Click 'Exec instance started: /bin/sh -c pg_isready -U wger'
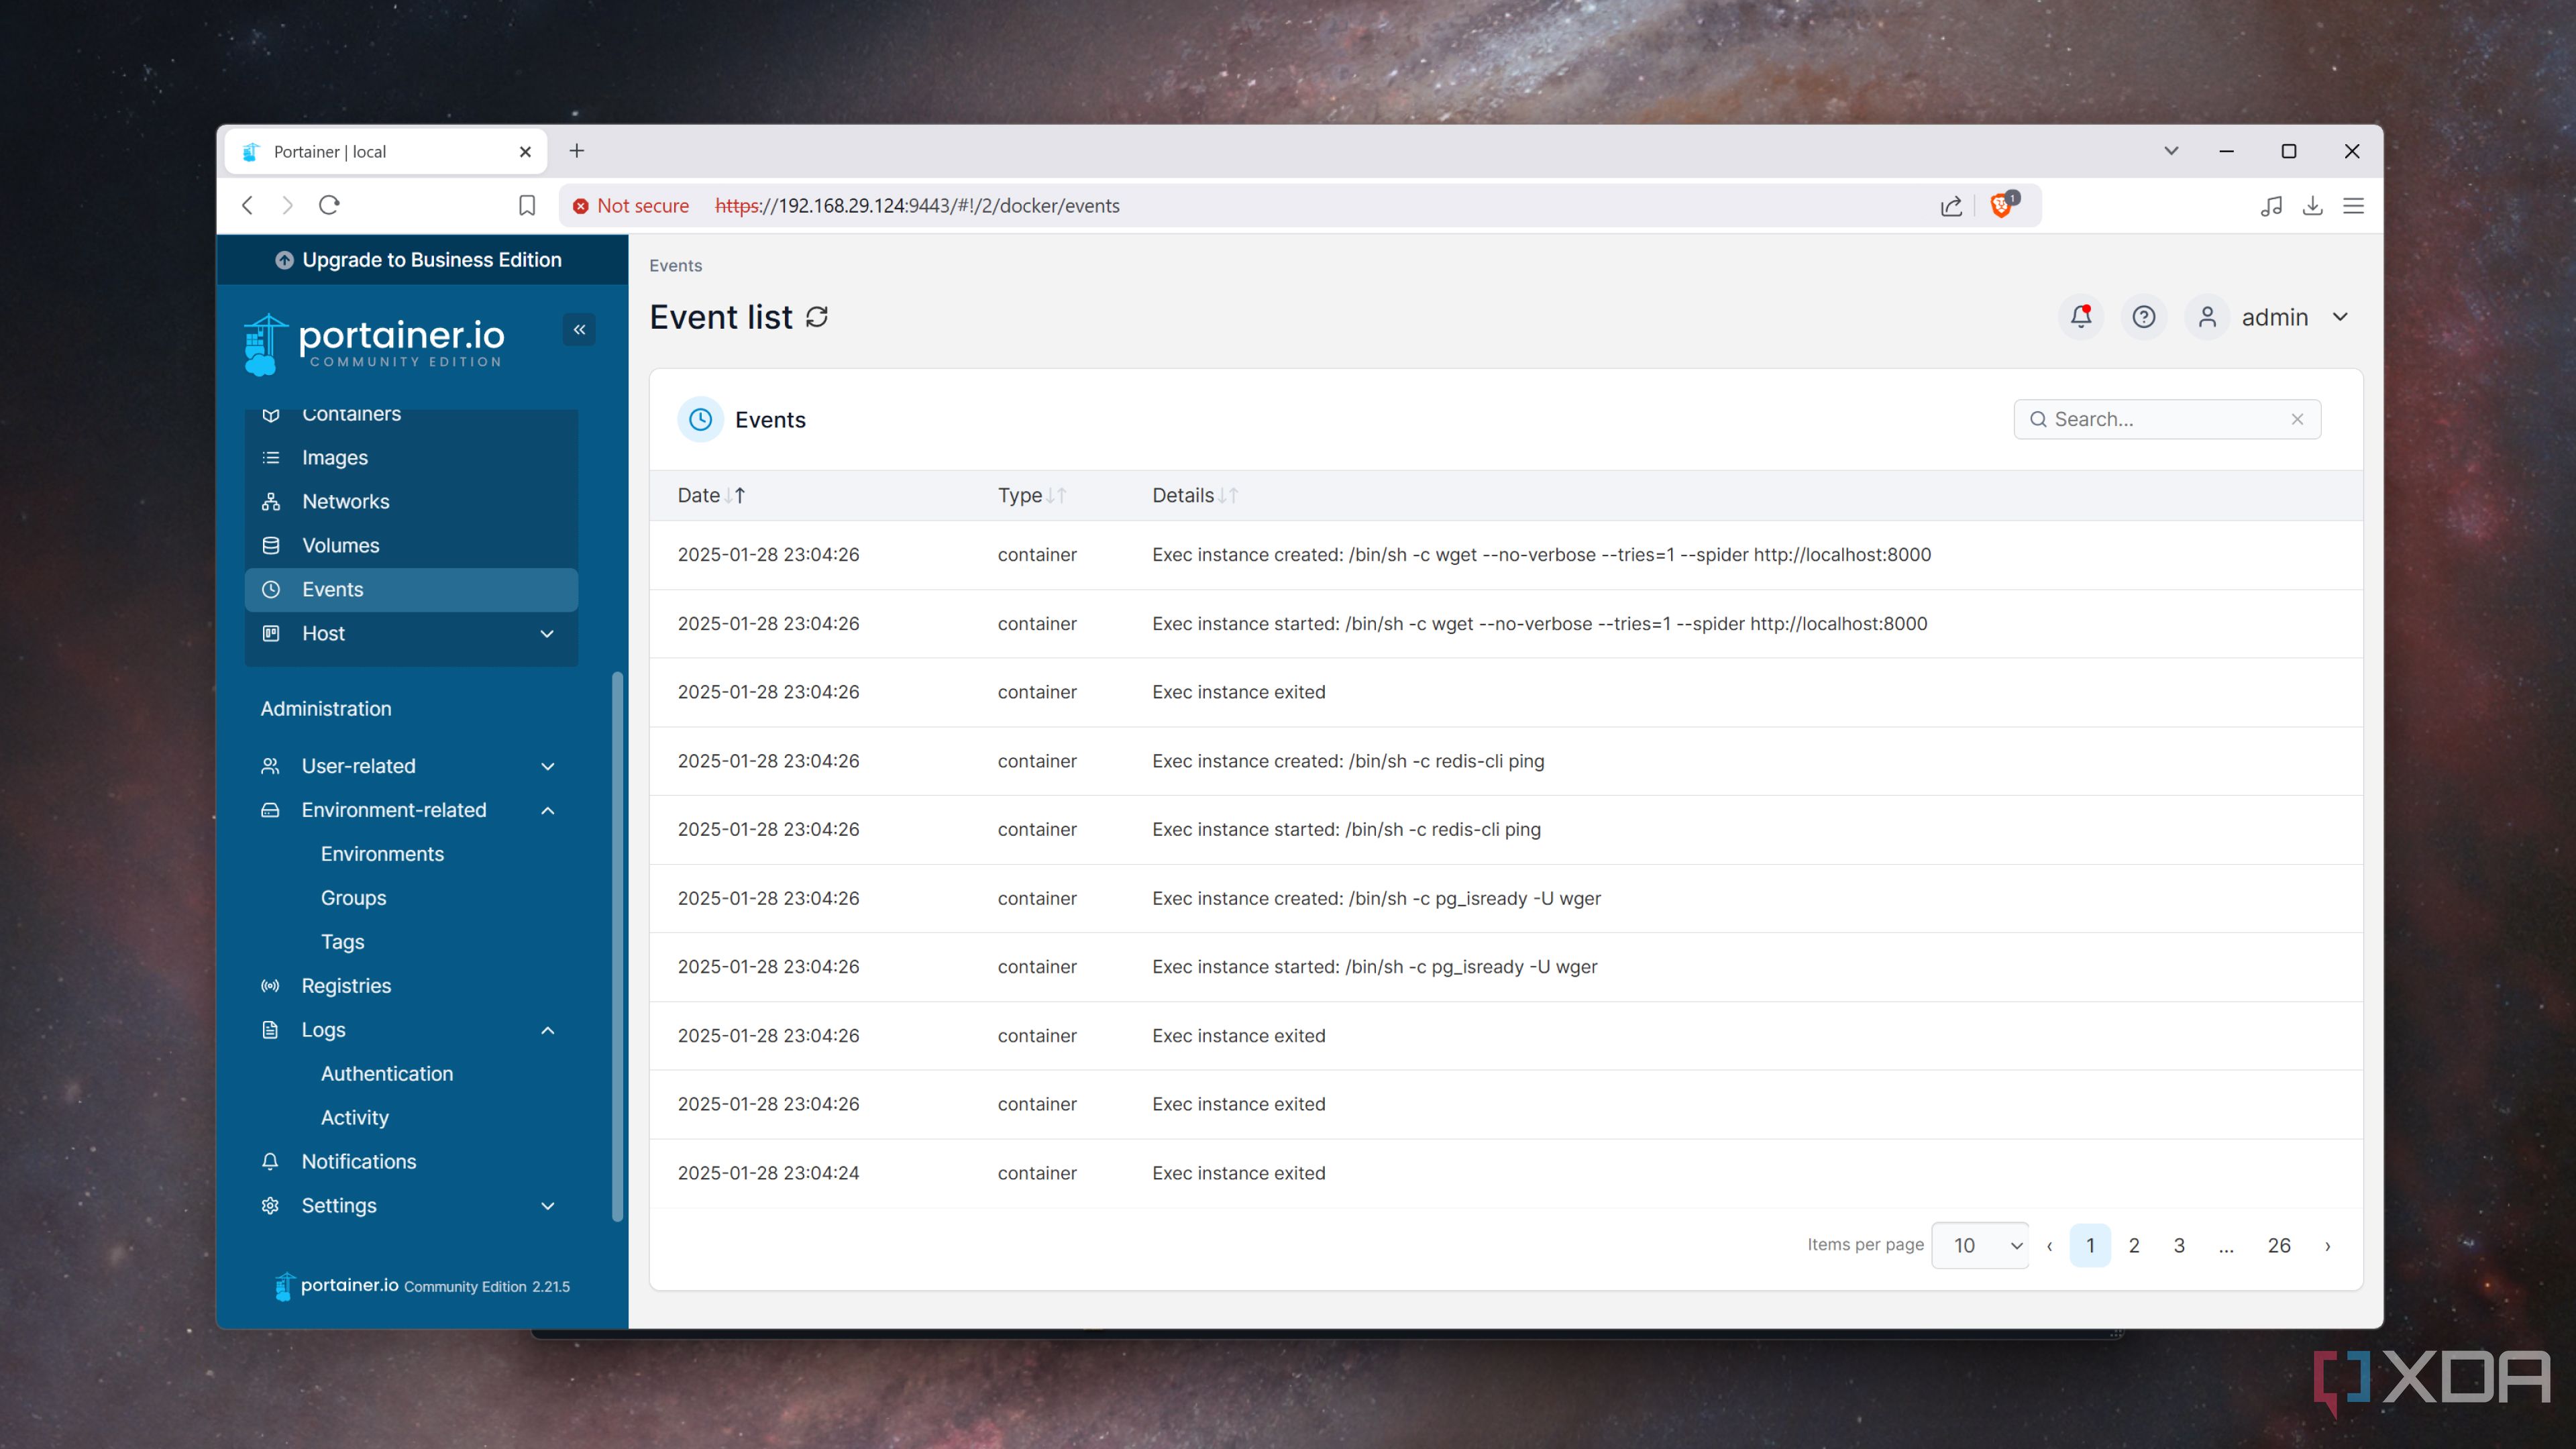This screenshot has height=1449, width=2576. 1375,967
